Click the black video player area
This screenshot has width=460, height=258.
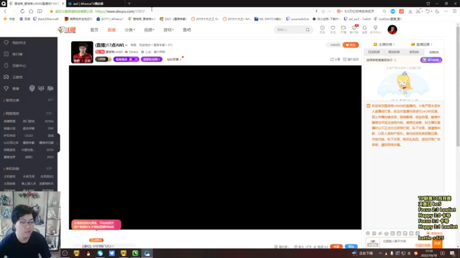[x=215, y=147]
